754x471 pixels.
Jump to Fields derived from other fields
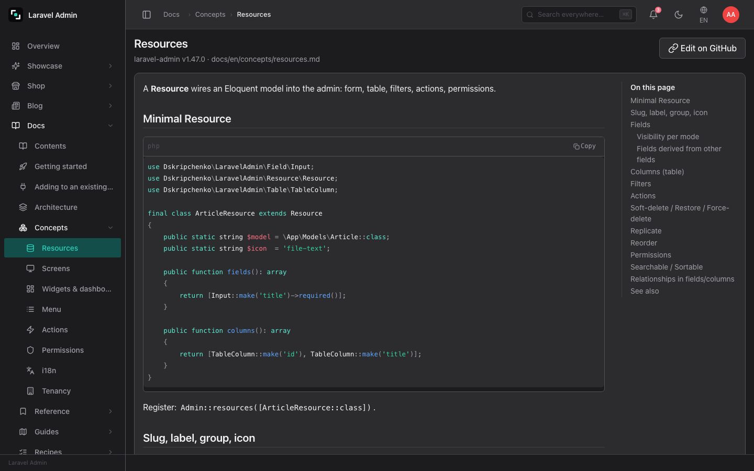coord(679,154)
